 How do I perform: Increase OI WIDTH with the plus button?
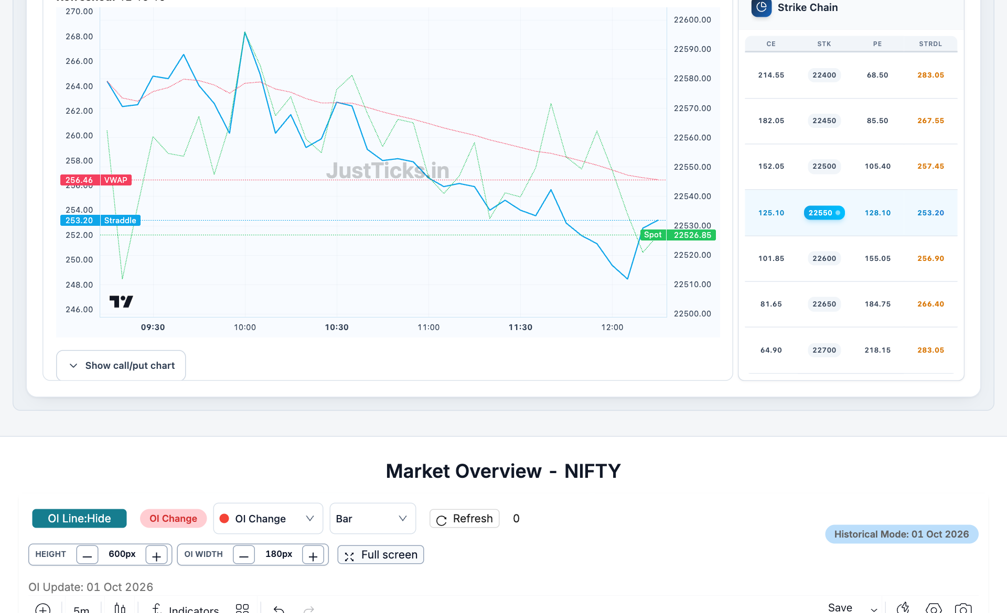point(313,555)
